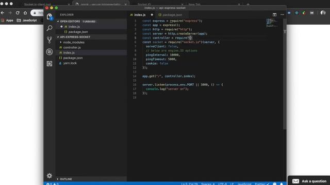This screenshot has width=330, height=185.
Task: Collapse the API-EXPRESS-SOCKET folder section
Action: pyautogui.click(x=58, y=37)
